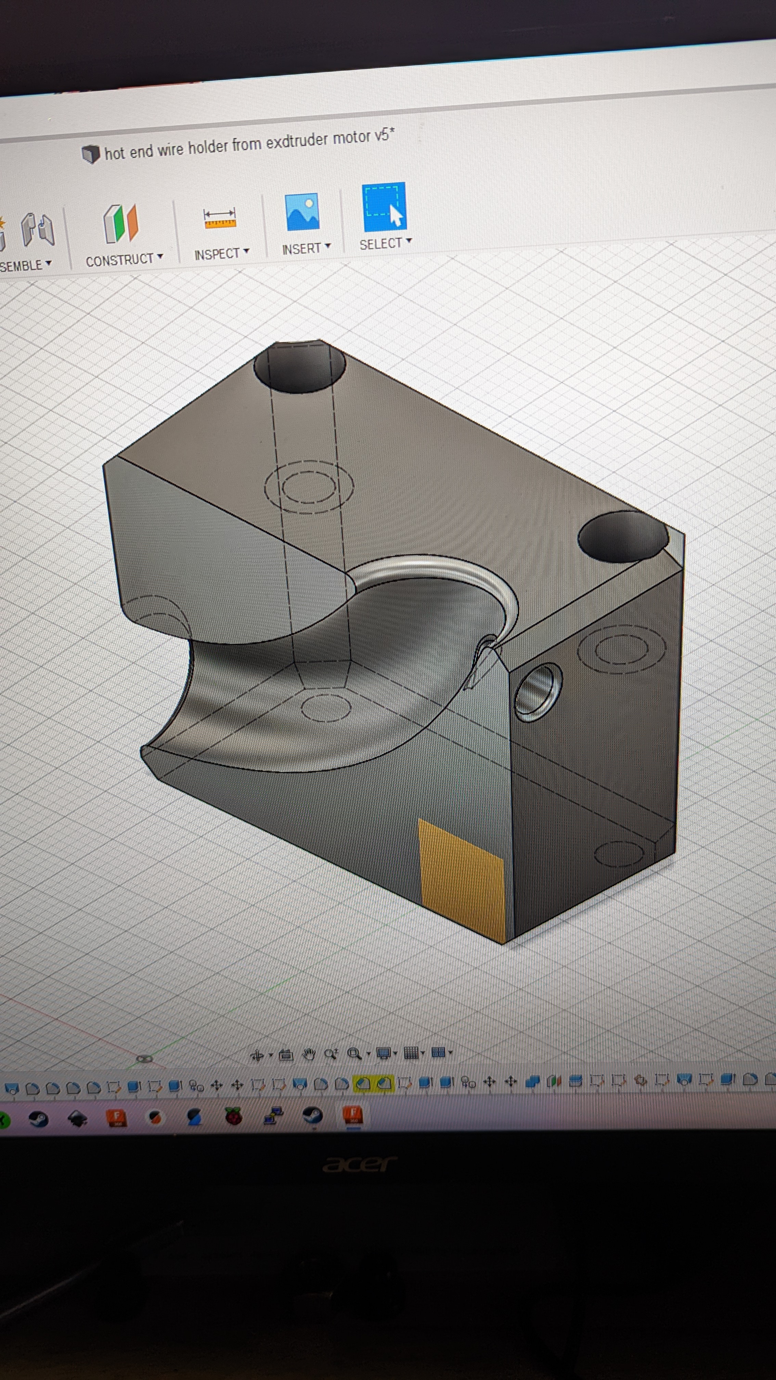
Task: Open the SELECT dropdown menu
Action: click(x=386, y=244)
